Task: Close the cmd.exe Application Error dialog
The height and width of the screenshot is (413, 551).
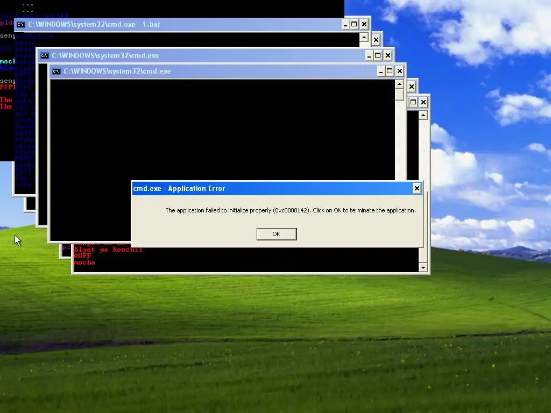Action: click(x=417, y=188)
